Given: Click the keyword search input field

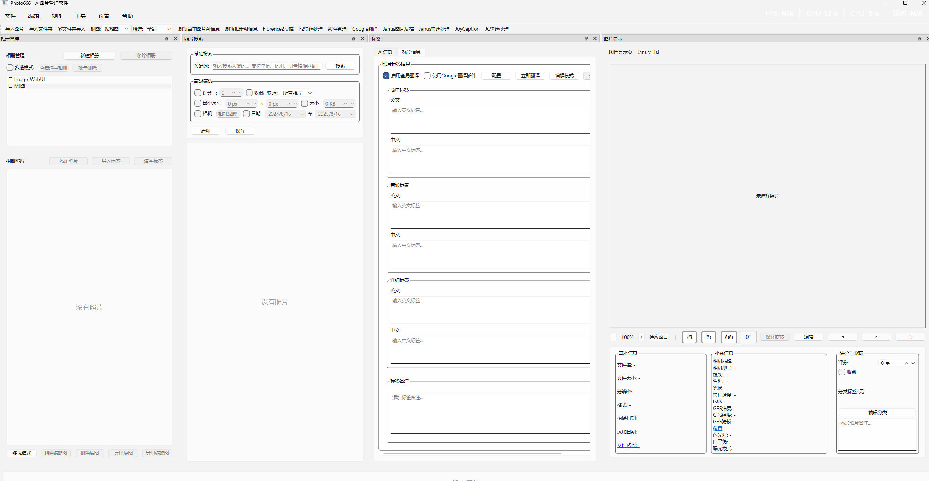Looking at the screenshot, I should (266, 66).
